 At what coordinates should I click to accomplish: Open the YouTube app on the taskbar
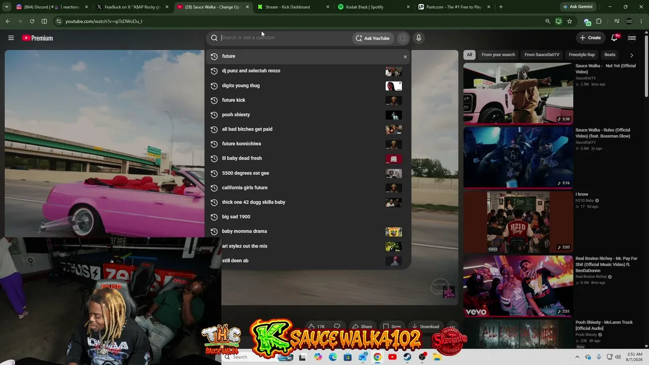click(392, 357)
